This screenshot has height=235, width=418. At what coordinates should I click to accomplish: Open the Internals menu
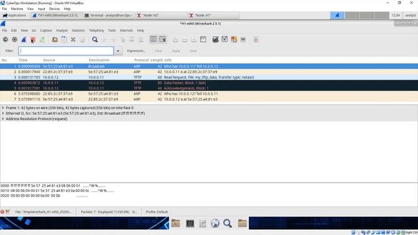(x=126, y=31)
